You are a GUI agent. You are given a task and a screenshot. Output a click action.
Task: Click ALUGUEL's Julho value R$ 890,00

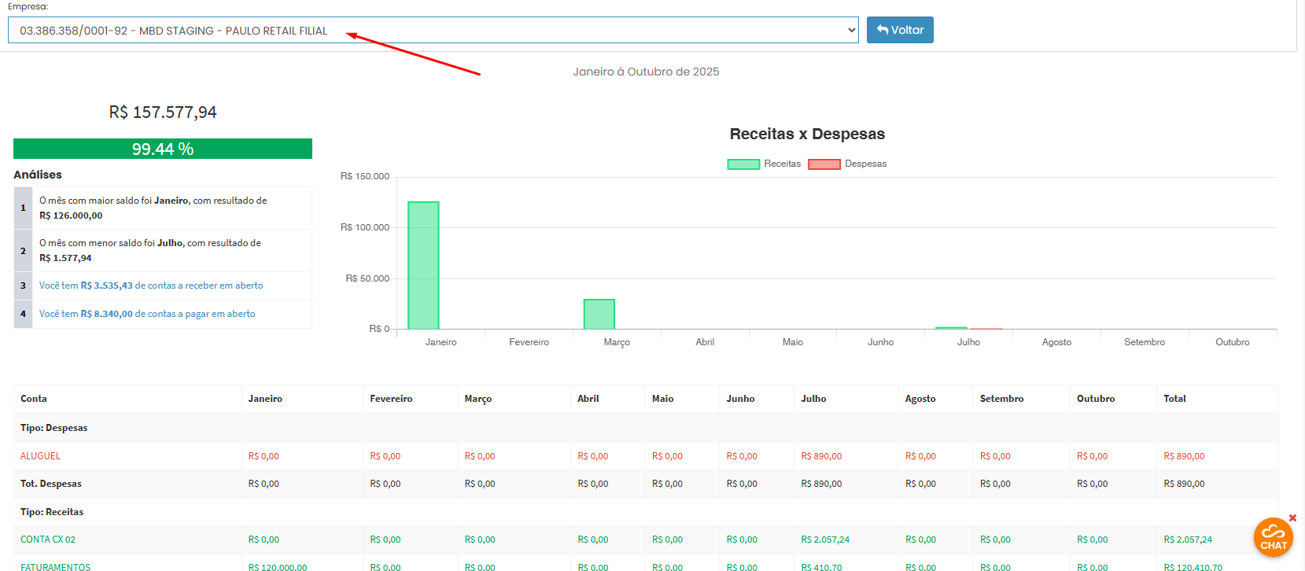tap(821, 456)
